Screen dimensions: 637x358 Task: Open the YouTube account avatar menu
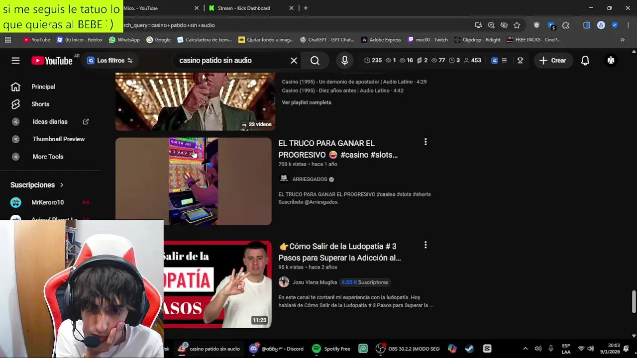click(x=611, y=60)
